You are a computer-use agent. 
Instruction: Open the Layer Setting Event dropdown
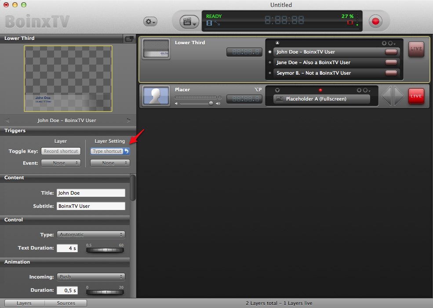coord(110,163)
